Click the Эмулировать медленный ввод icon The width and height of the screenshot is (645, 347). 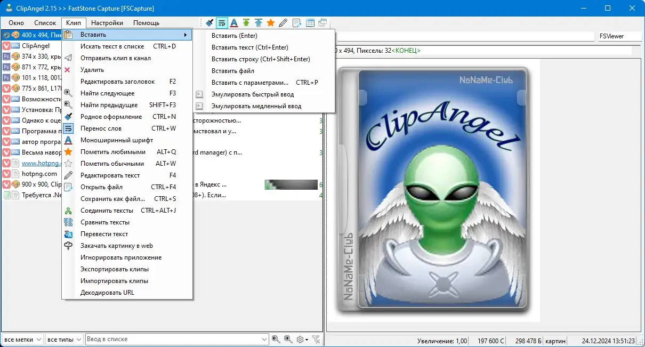coord(199,106)
